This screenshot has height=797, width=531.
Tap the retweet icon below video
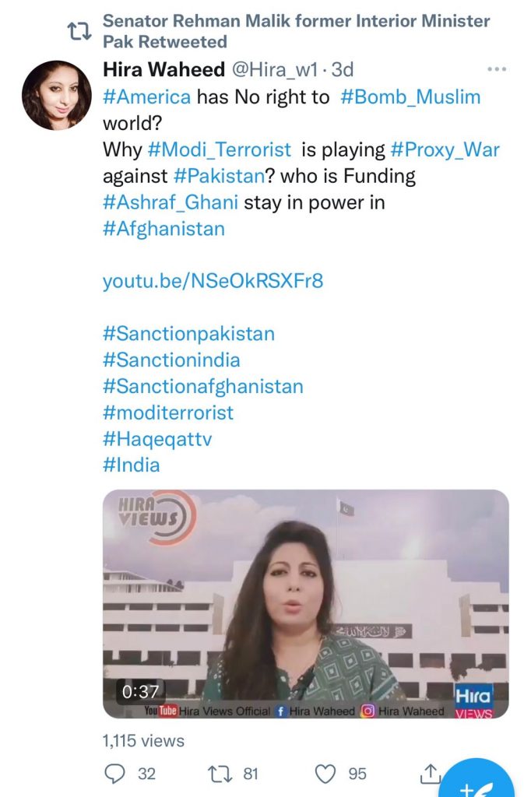(x=220, y=773)
